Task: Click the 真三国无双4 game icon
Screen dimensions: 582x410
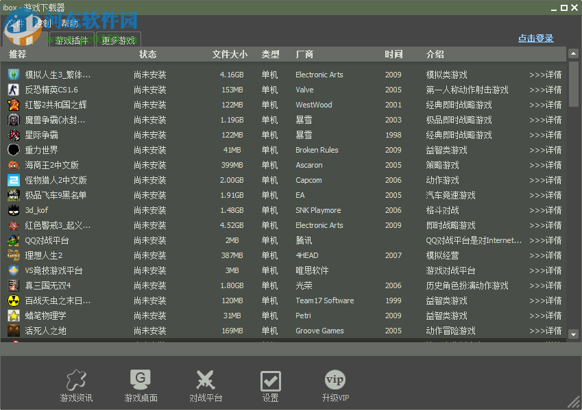Action: (x=14, y=285)
